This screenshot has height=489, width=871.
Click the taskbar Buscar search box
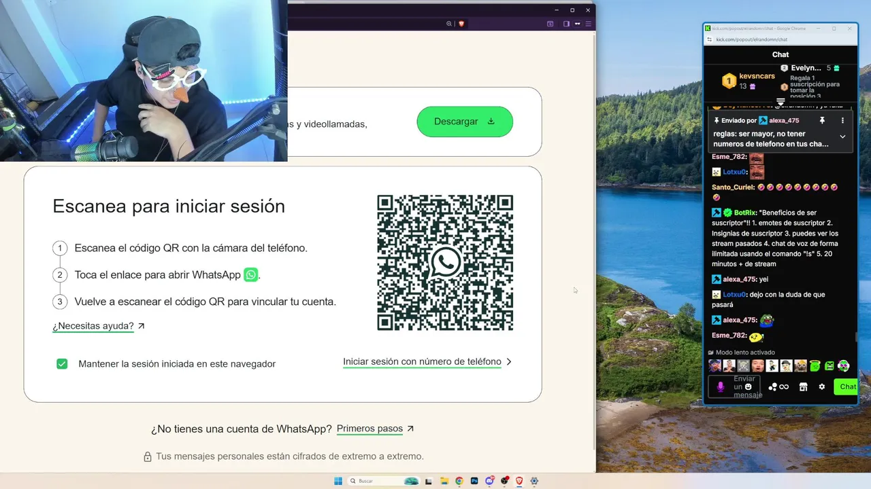tap(384, 481)
